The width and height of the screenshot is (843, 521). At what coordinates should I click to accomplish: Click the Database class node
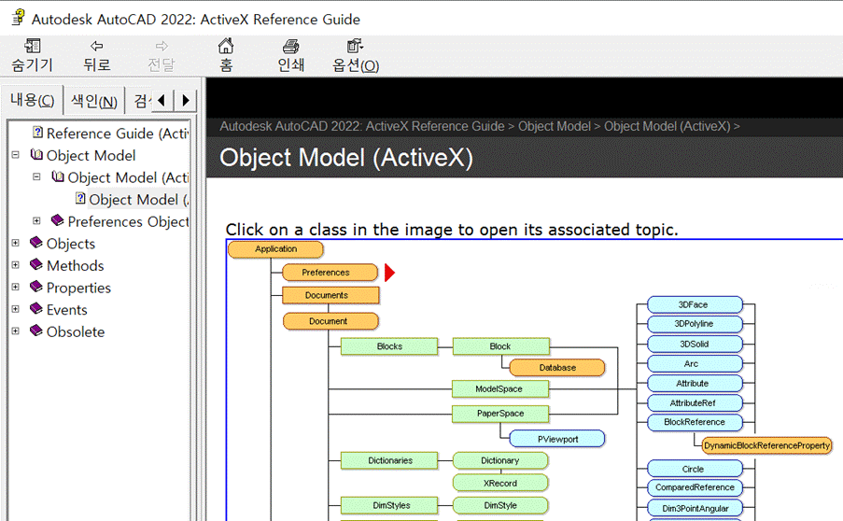557,368
